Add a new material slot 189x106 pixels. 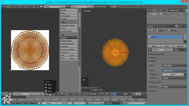pos(185,36)
